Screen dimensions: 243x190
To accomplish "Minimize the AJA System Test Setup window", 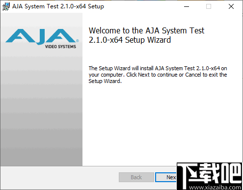I will (x=187, y=6).
